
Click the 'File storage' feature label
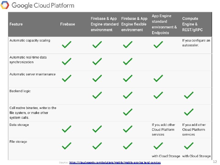click(x=18, y=142)
